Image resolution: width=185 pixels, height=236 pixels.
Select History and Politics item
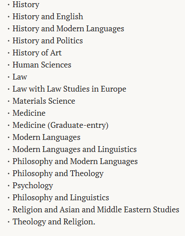(x=47, y=41)
